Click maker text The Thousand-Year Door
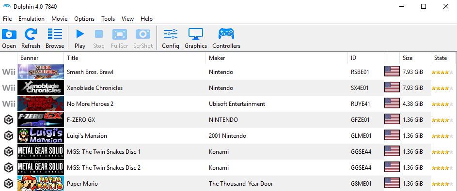The image size is (457, 191). click(x=241, y=184)
